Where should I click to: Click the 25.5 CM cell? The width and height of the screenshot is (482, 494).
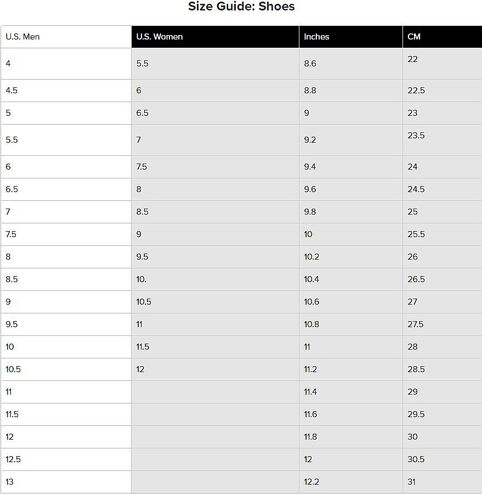(x=443, y=234)
